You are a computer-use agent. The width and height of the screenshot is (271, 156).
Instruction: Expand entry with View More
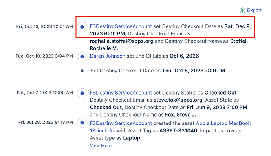(x=101, y=146)
